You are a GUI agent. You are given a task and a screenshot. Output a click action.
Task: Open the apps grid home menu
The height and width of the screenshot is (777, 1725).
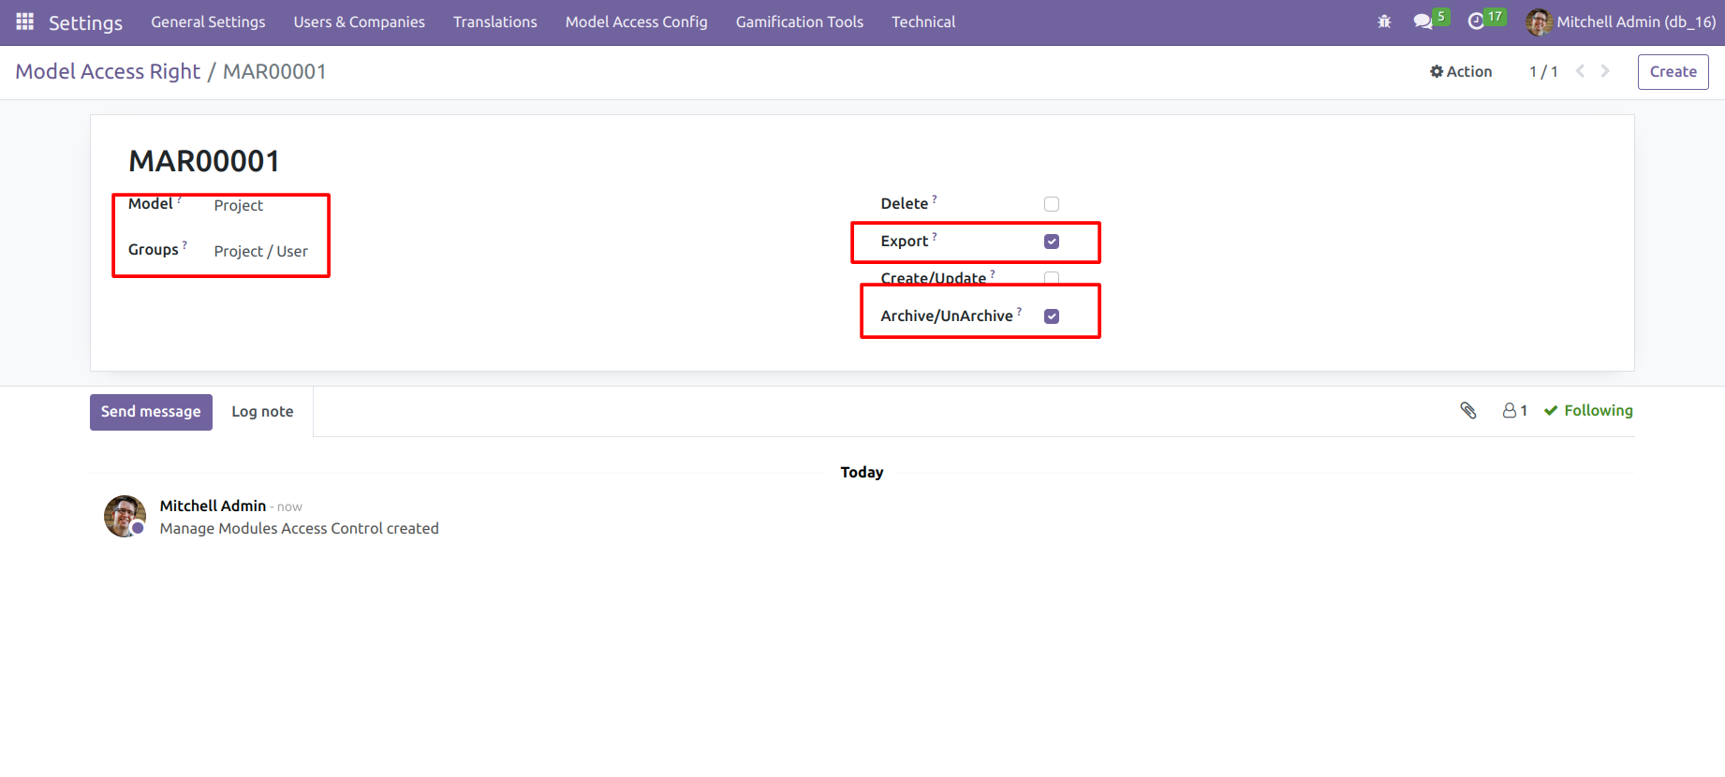tap(25, 22)
